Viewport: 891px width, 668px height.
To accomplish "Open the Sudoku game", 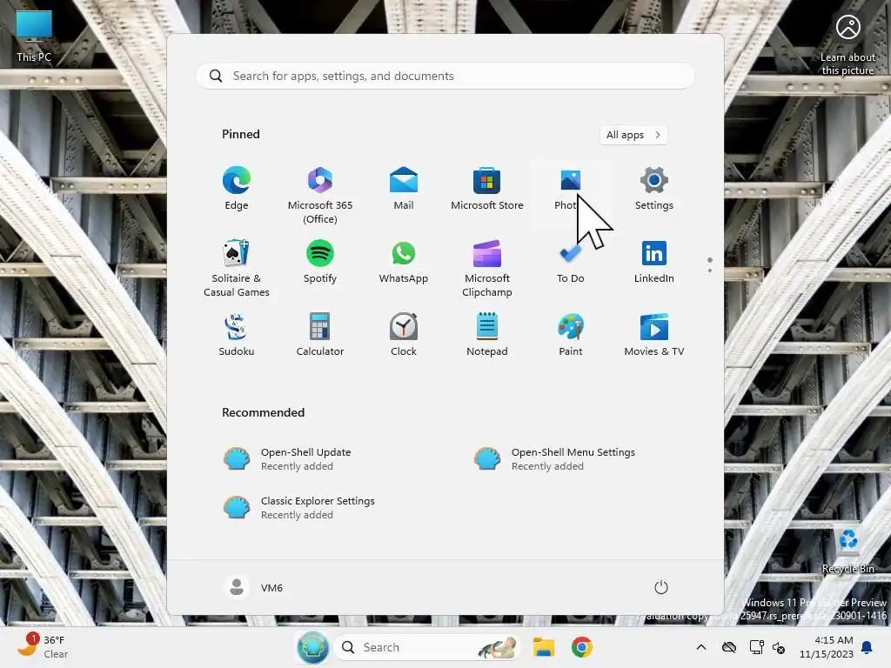I will click(237, 335).
